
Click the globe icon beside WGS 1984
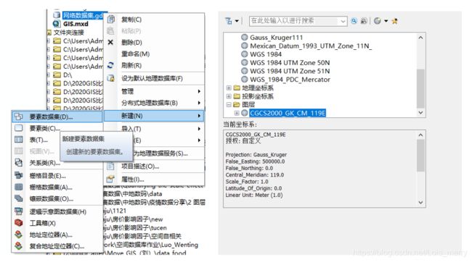(245, 54)
